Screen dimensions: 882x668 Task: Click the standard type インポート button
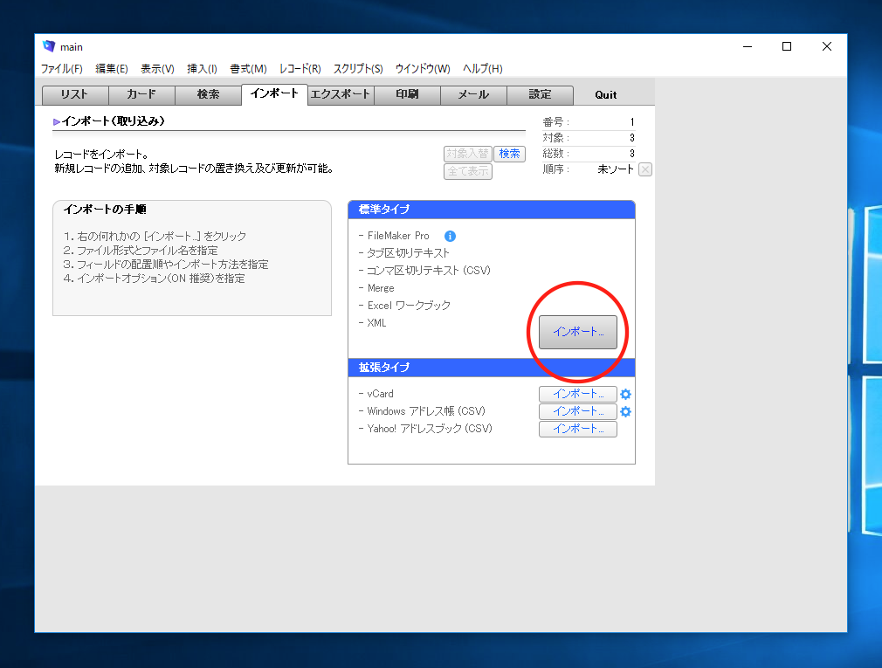pos(577,332)
